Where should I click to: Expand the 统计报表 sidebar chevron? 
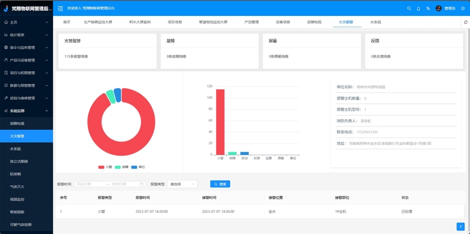[x=47, y=35]
